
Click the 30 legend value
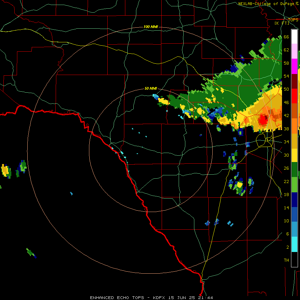[x=286, y=155]
